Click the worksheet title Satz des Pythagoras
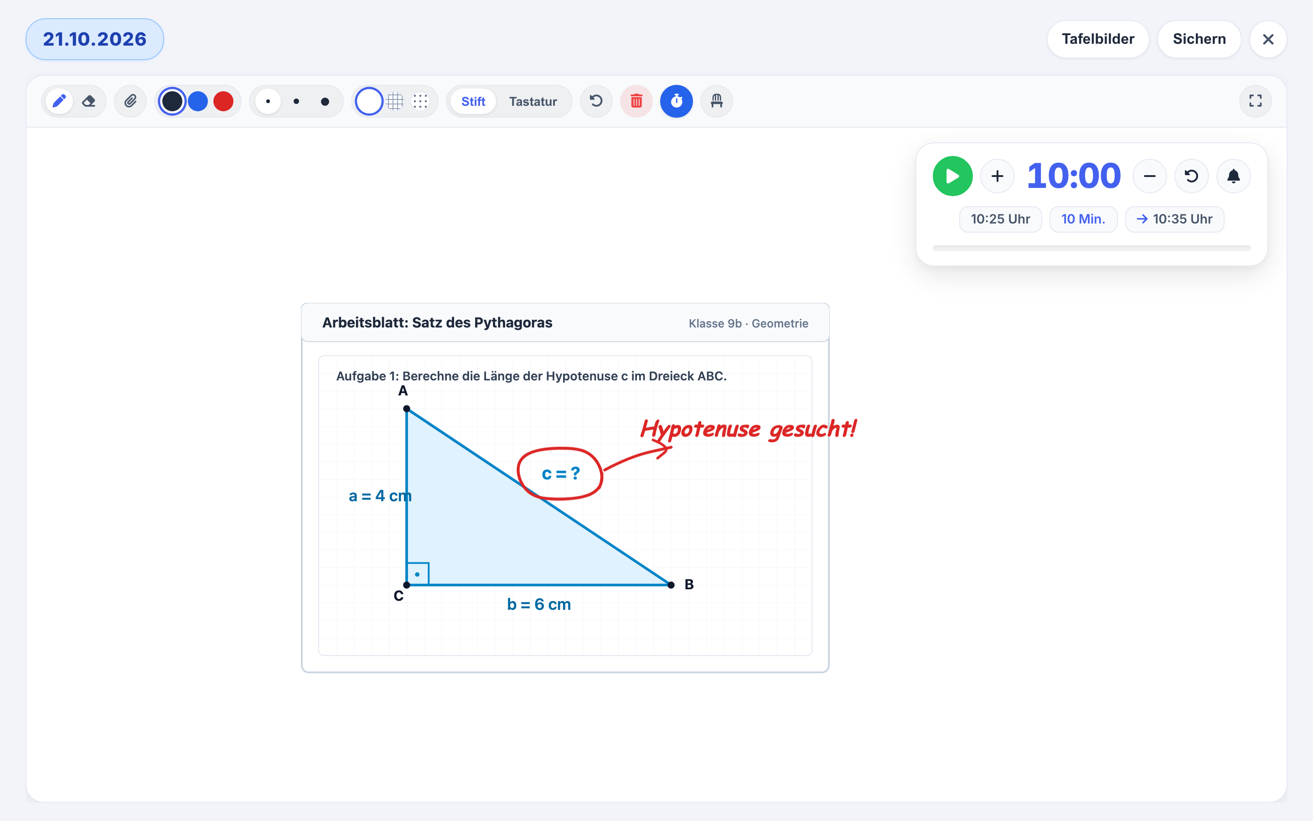Screen dimensions: 1313x821 click(437, 322)
